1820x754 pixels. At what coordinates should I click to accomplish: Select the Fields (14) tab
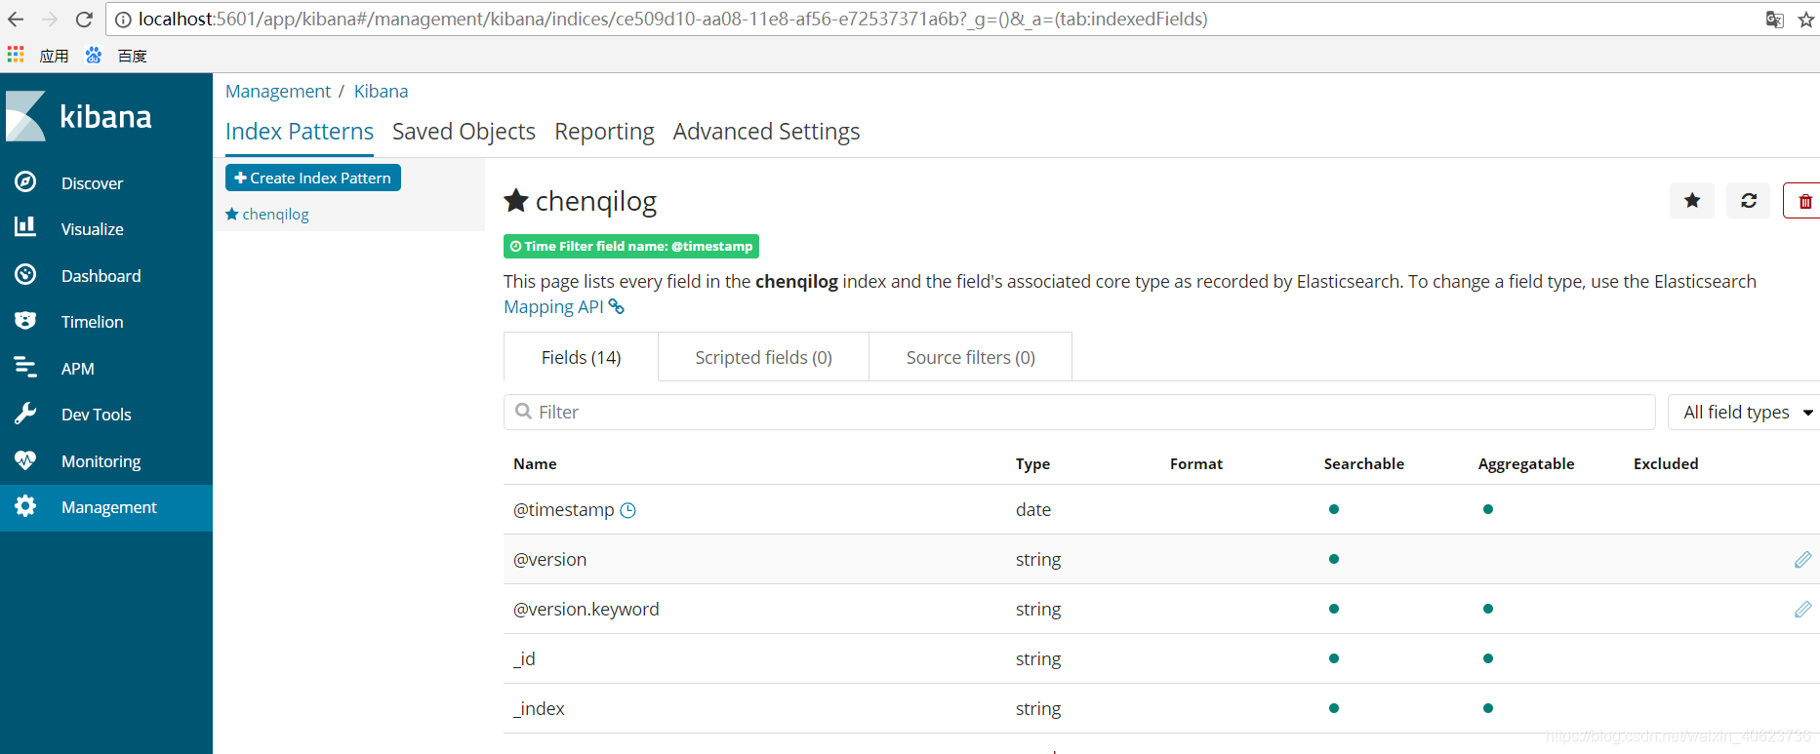581,357
